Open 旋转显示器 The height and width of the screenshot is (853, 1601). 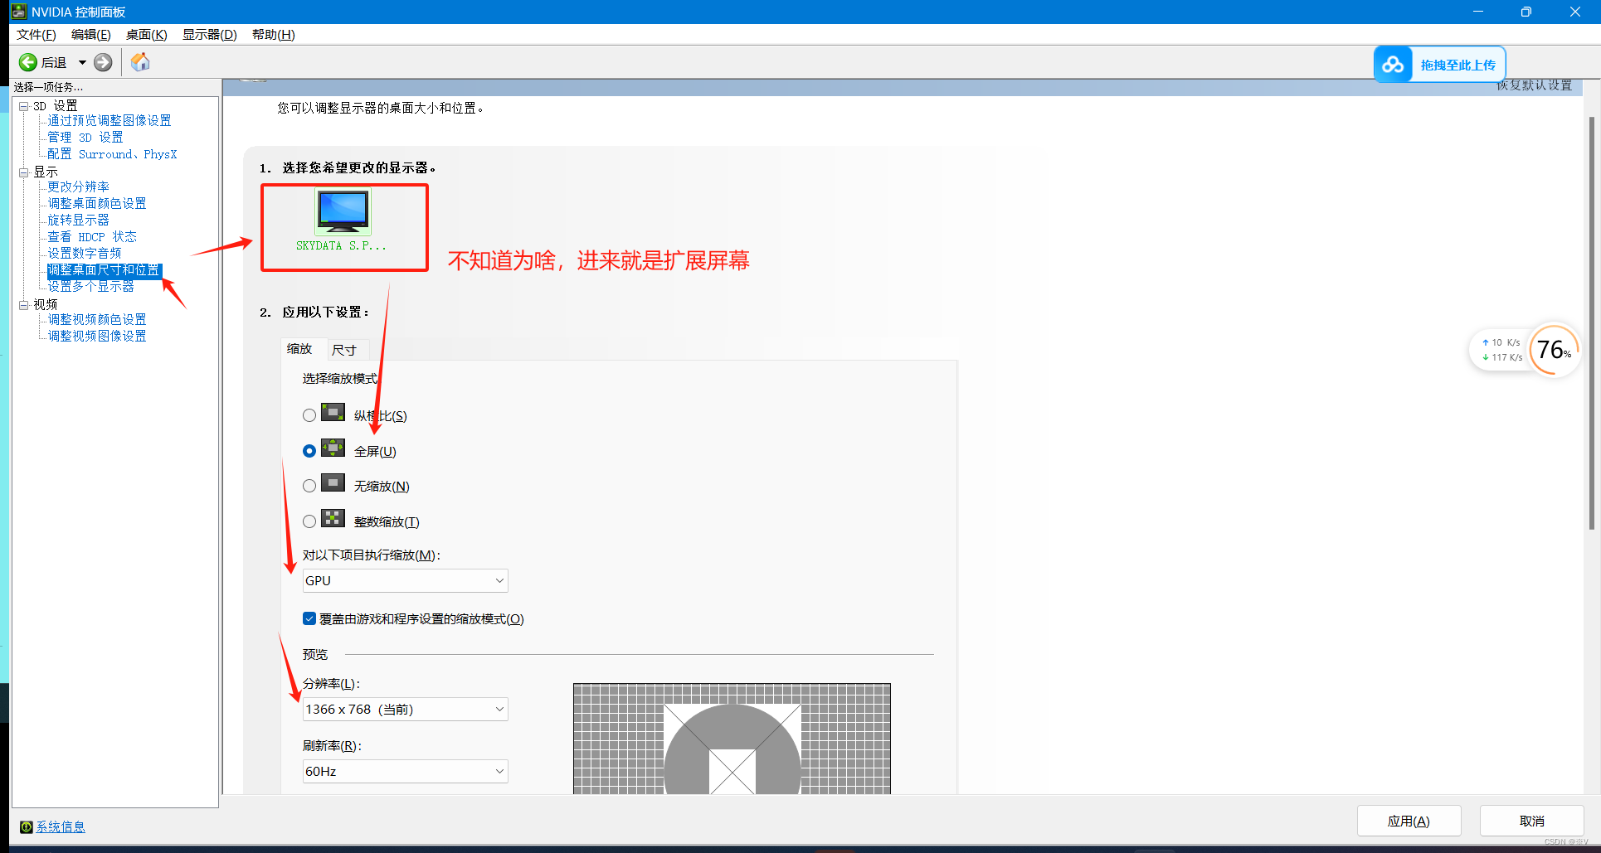[x=78, y=221]
